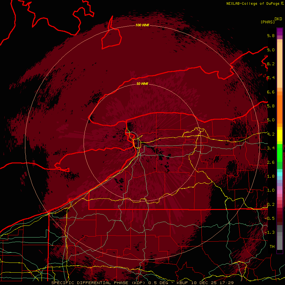Click the 50 NMI range ring label
285x285 pixels.
coord(142,84)
